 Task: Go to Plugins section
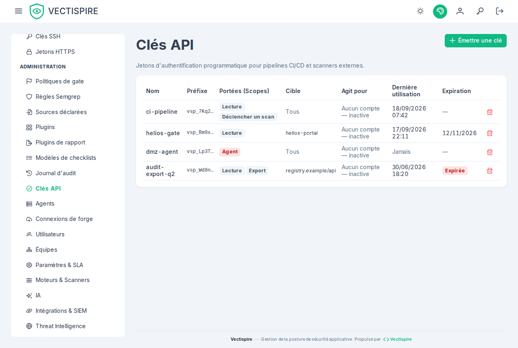point(68,127)
